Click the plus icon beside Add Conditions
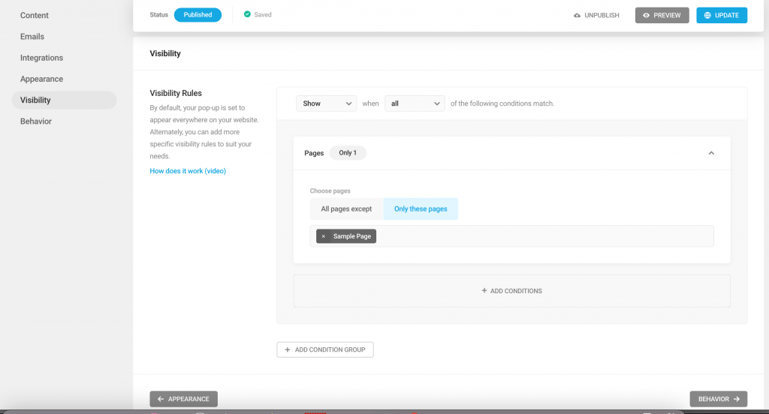This screenshot has height=414, width=769. tap(484, 290)
